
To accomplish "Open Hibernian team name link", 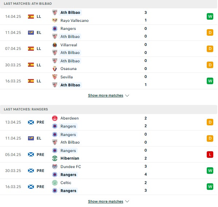I will pos(70,158).
